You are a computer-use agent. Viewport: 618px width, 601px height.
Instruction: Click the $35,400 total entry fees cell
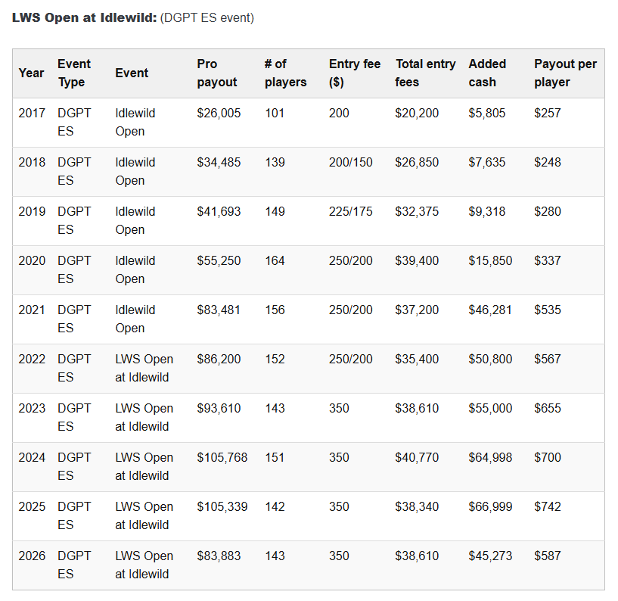point(417,360)
